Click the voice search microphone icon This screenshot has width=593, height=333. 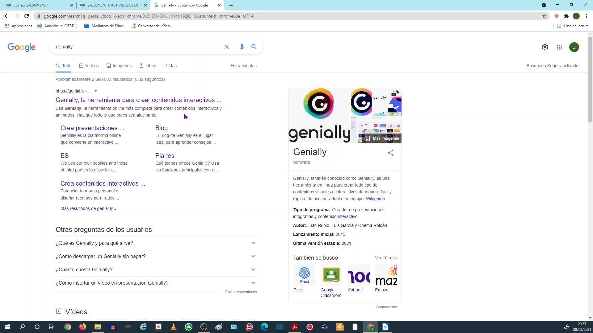coord(242,47)
